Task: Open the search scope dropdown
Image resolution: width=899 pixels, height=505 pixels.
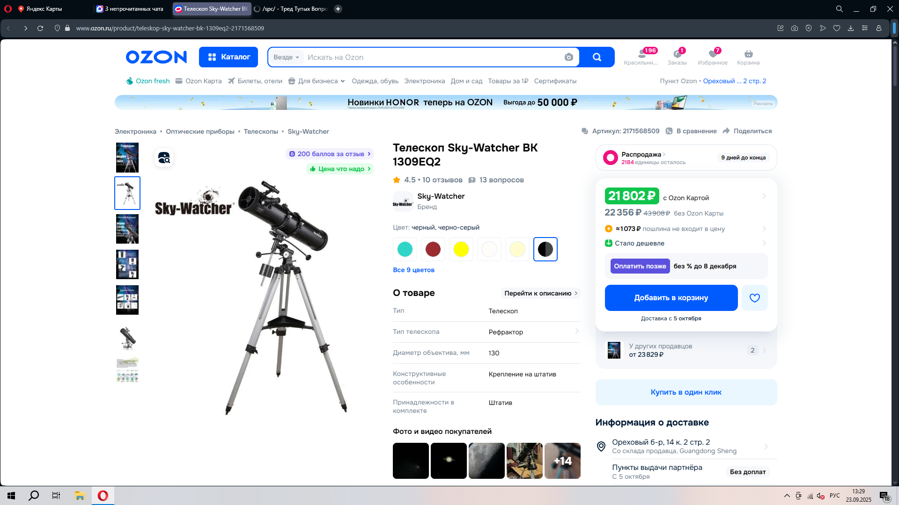Action: click(x=286, y=57)
